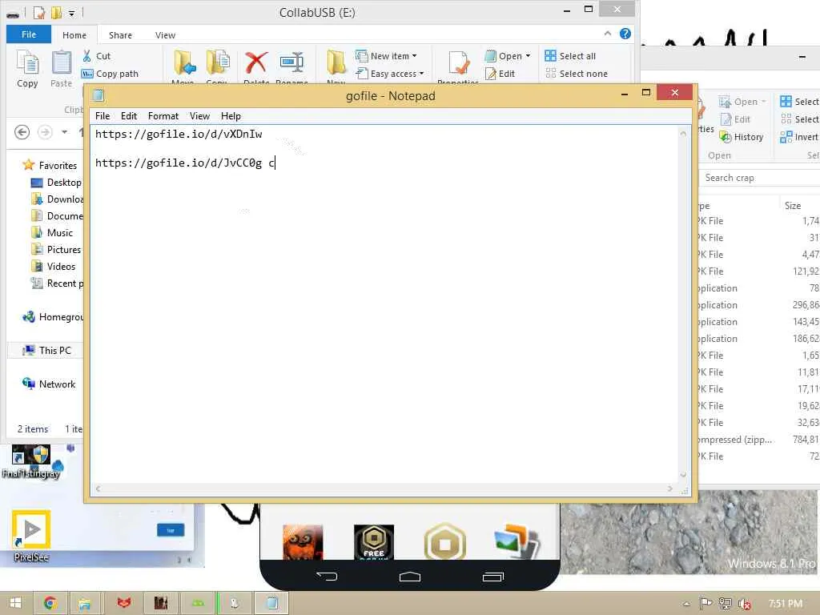
Task: Open Notepad's Edit menu
Action: pyautogui.click(x=129, y=116)
